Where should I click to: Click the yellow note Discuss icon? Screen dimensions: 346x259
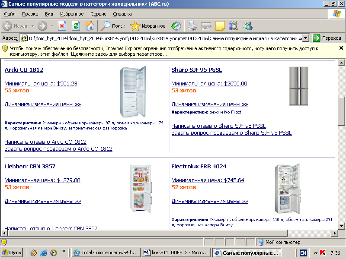220,26
